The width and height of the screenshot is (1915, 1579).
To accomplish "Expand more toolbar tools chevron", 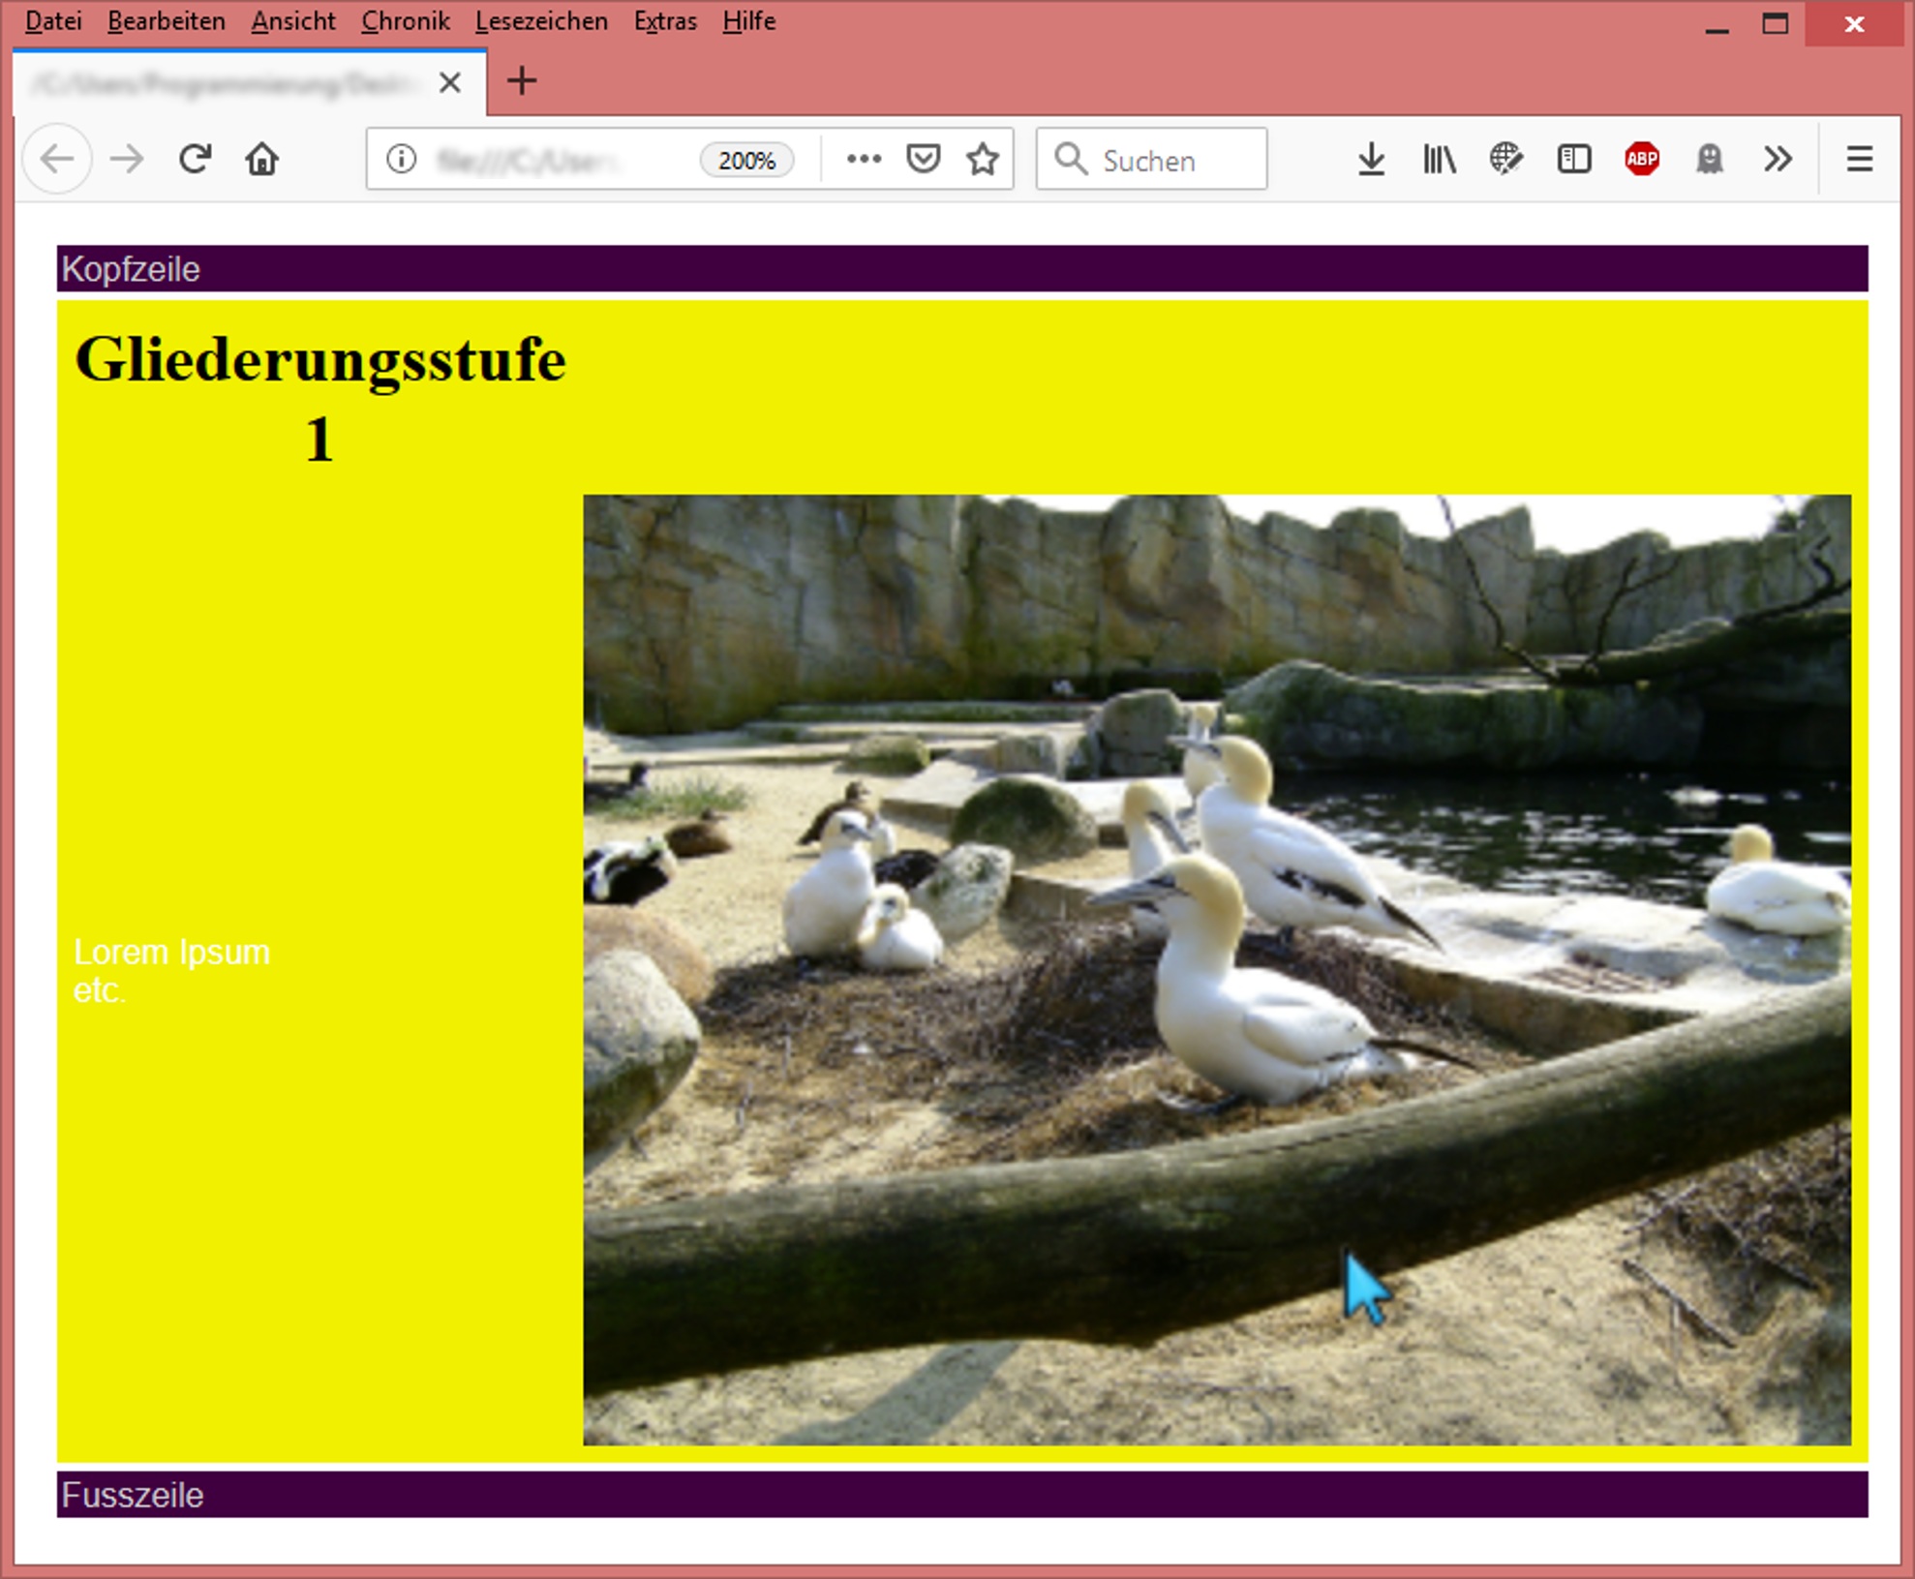I will click(x=1778, y=159).
